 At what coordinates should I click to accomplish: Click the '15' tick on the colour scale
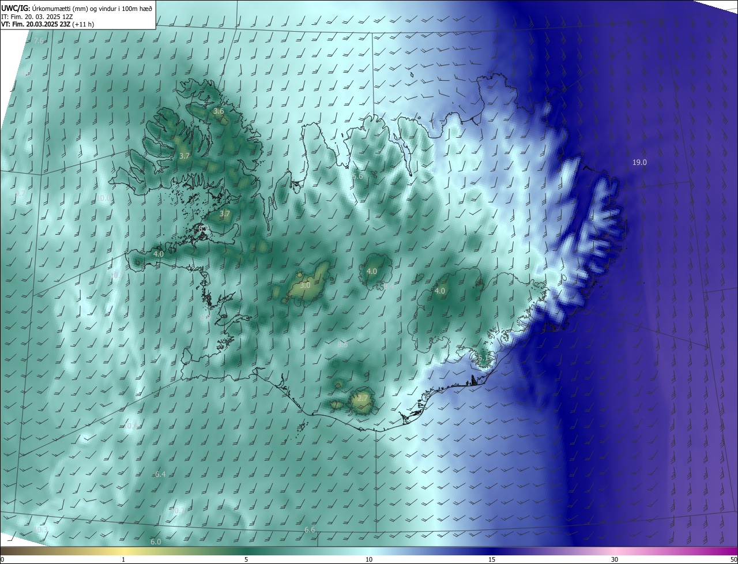tap(492, 560)
